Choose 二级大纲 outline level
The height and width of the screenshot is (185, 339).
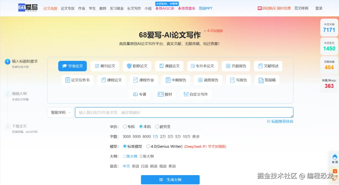(x=130, y=156)
